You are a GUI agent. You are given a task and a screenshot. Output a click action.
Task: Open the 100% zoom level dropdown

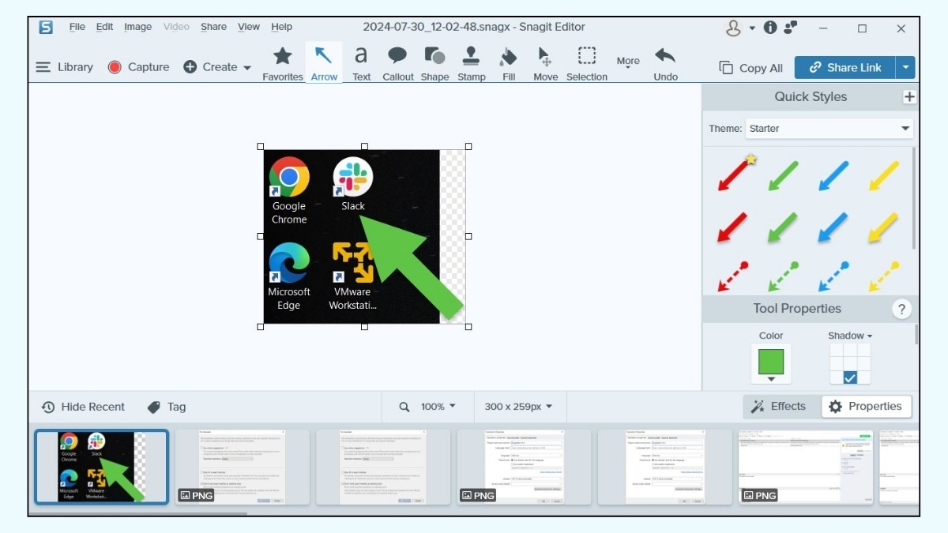438,407
